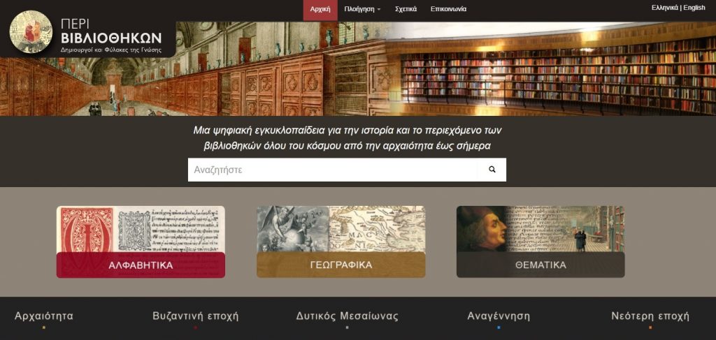716x340 pixels.
Task: Click the portrait profile thumbnail image
Action: pyautogui.click(x=540, y=229)
